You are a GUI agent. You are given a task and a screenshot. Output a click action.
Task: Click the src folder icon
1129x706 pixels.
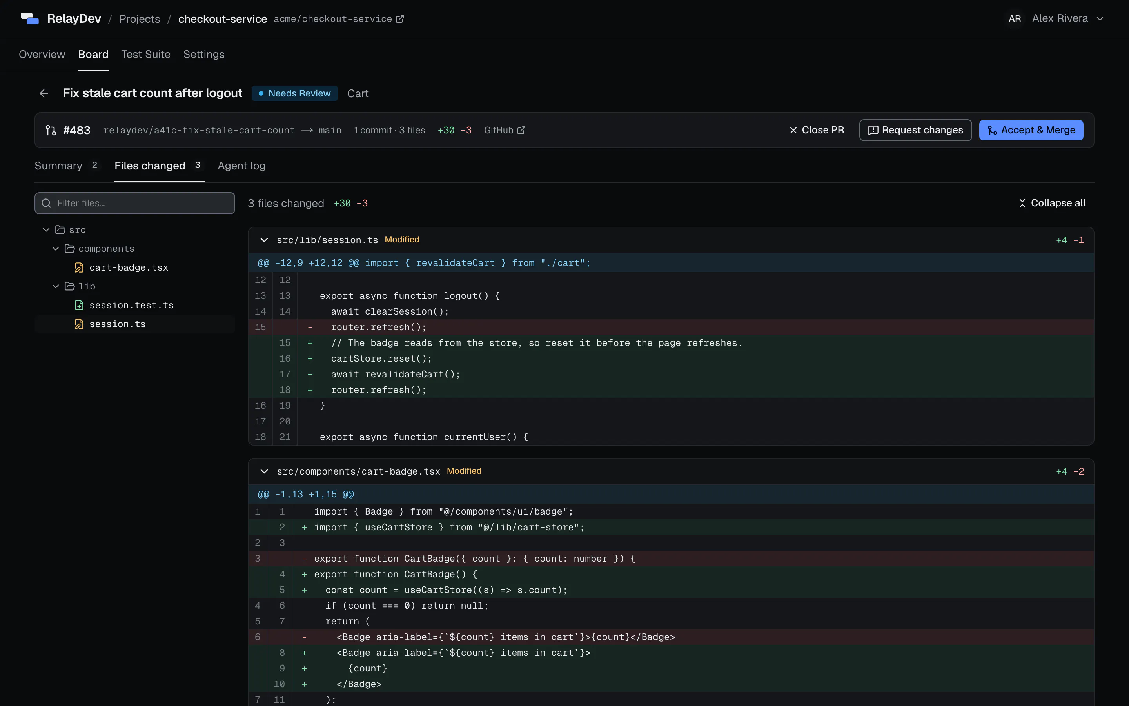click(x=60, y=230)
